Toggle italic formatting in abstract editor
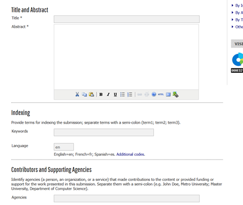The image size is (243, 205). point(108,94)
